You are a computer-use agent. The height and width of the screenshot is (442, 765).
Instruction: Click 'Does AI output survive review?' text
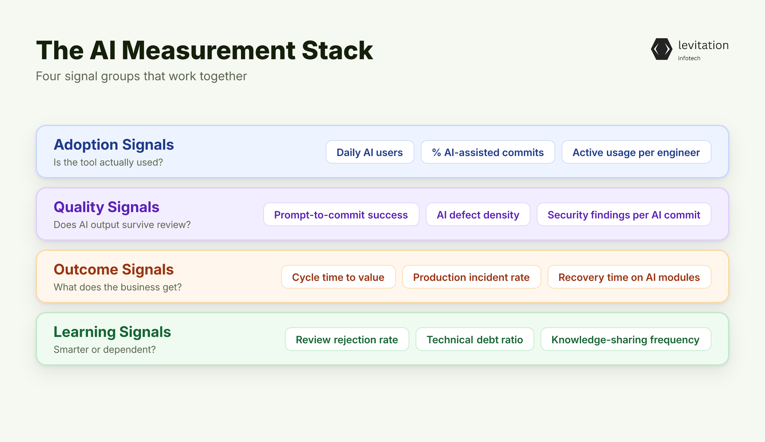(122, 225)
